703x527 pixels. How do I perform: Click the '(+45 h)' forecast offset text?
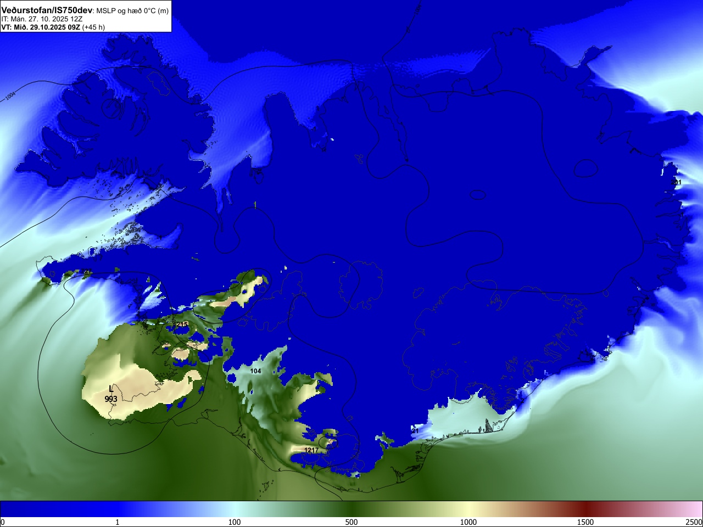(93, 27)
